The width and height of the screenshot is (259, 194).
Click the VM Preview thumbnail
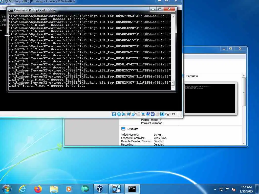pos(210,99)
